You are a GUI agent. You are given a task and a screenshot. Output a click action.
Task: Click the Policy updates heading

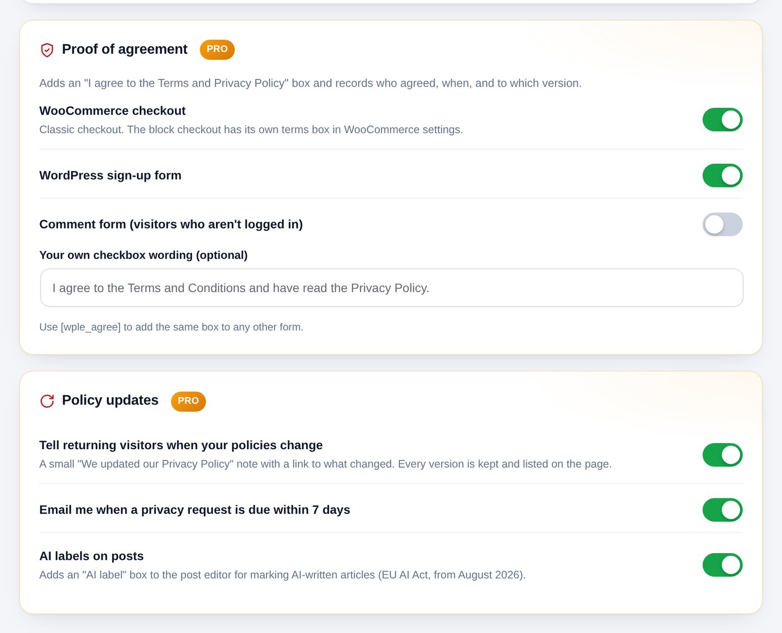point(110,400)
